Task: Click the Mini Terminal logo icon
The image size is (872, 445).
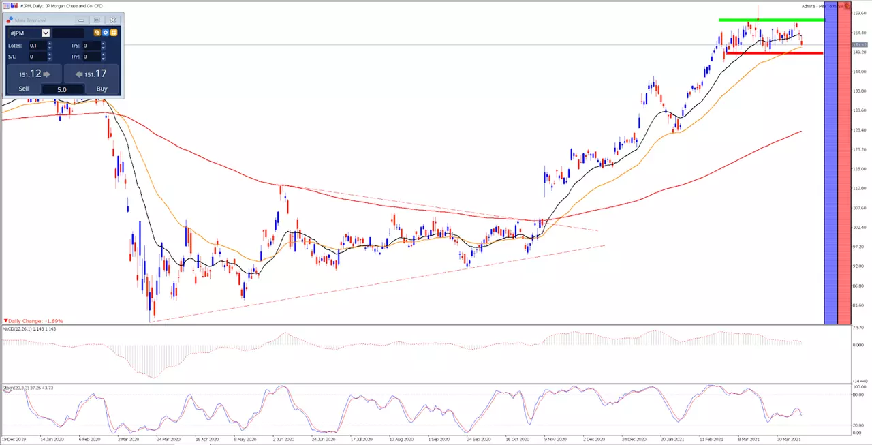Action: [10, 20]
